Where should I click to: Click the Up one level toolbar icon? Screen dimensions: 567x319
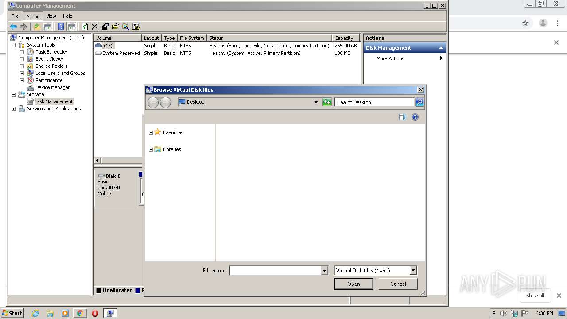tap(37, 27)
